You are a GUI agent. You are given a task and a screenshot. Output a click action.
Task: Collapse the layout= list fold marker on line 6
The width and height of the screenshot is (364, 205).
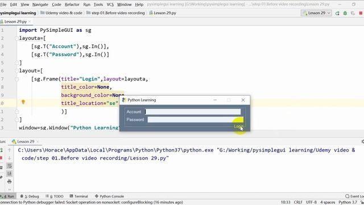coord(16,71)
